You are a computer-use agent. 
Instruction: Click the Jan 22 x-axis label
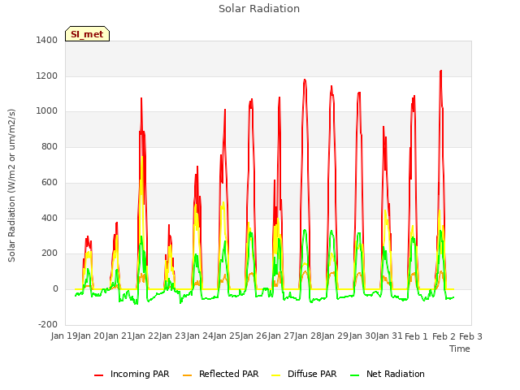coord(145,336)
